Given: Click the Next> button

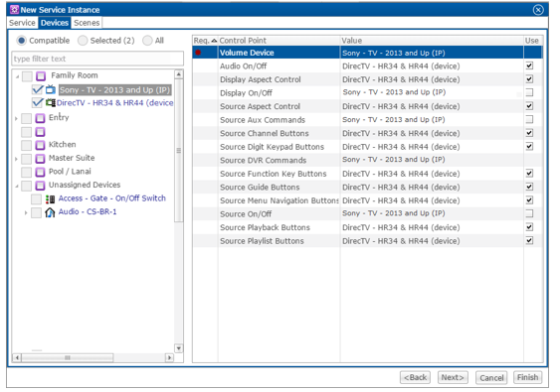Looking at the screenshot, I should 453,377.
